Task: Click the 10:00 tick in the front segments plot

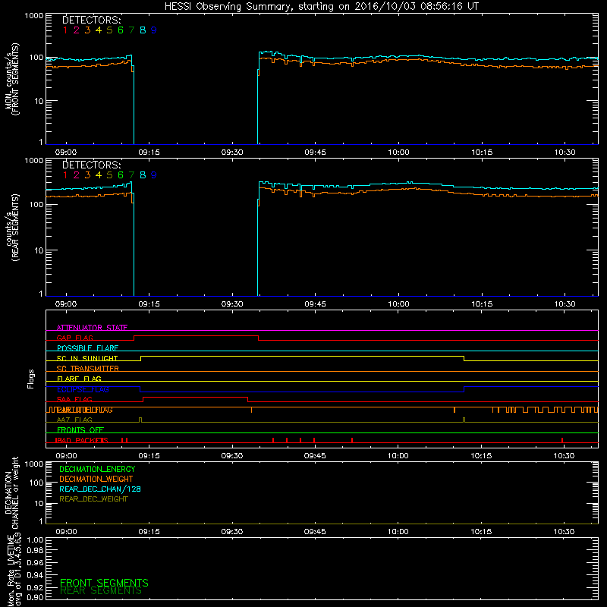Action: click(x=398, y=153)
